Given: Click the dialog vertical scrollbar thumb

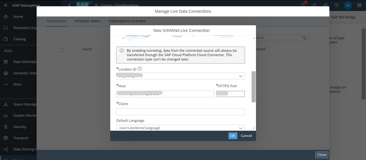Looking at the screenshot, I should coord(253,86).
